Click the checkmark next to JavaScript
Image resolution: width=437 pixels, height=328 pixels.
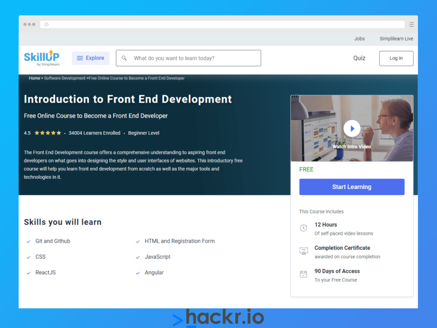138,257
